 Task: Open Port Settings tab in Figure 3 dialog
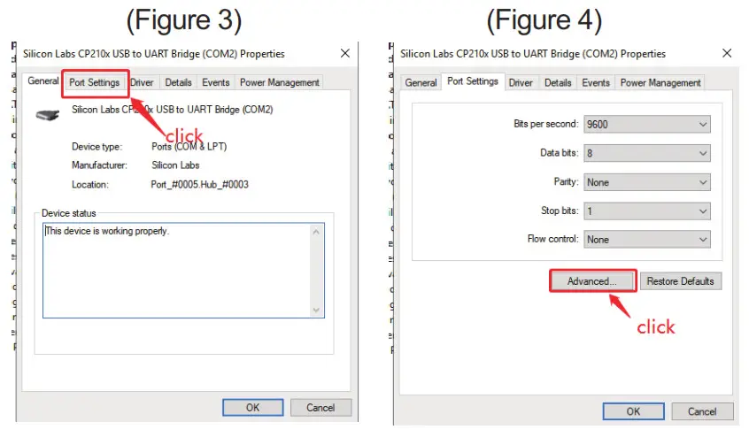click(x=95, y=82)
